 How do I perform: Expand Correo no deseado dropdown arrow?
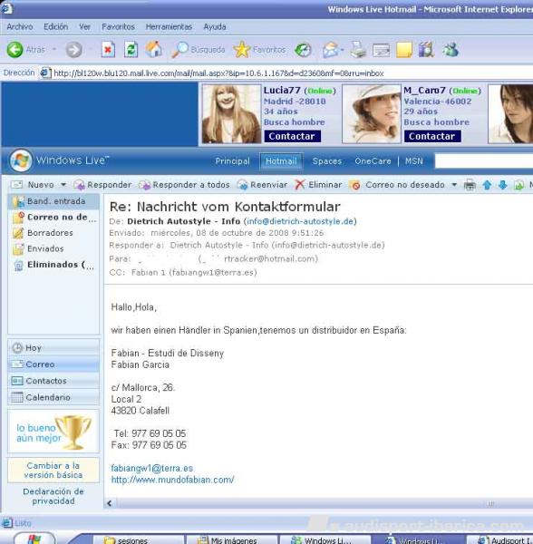click(454, 185)
